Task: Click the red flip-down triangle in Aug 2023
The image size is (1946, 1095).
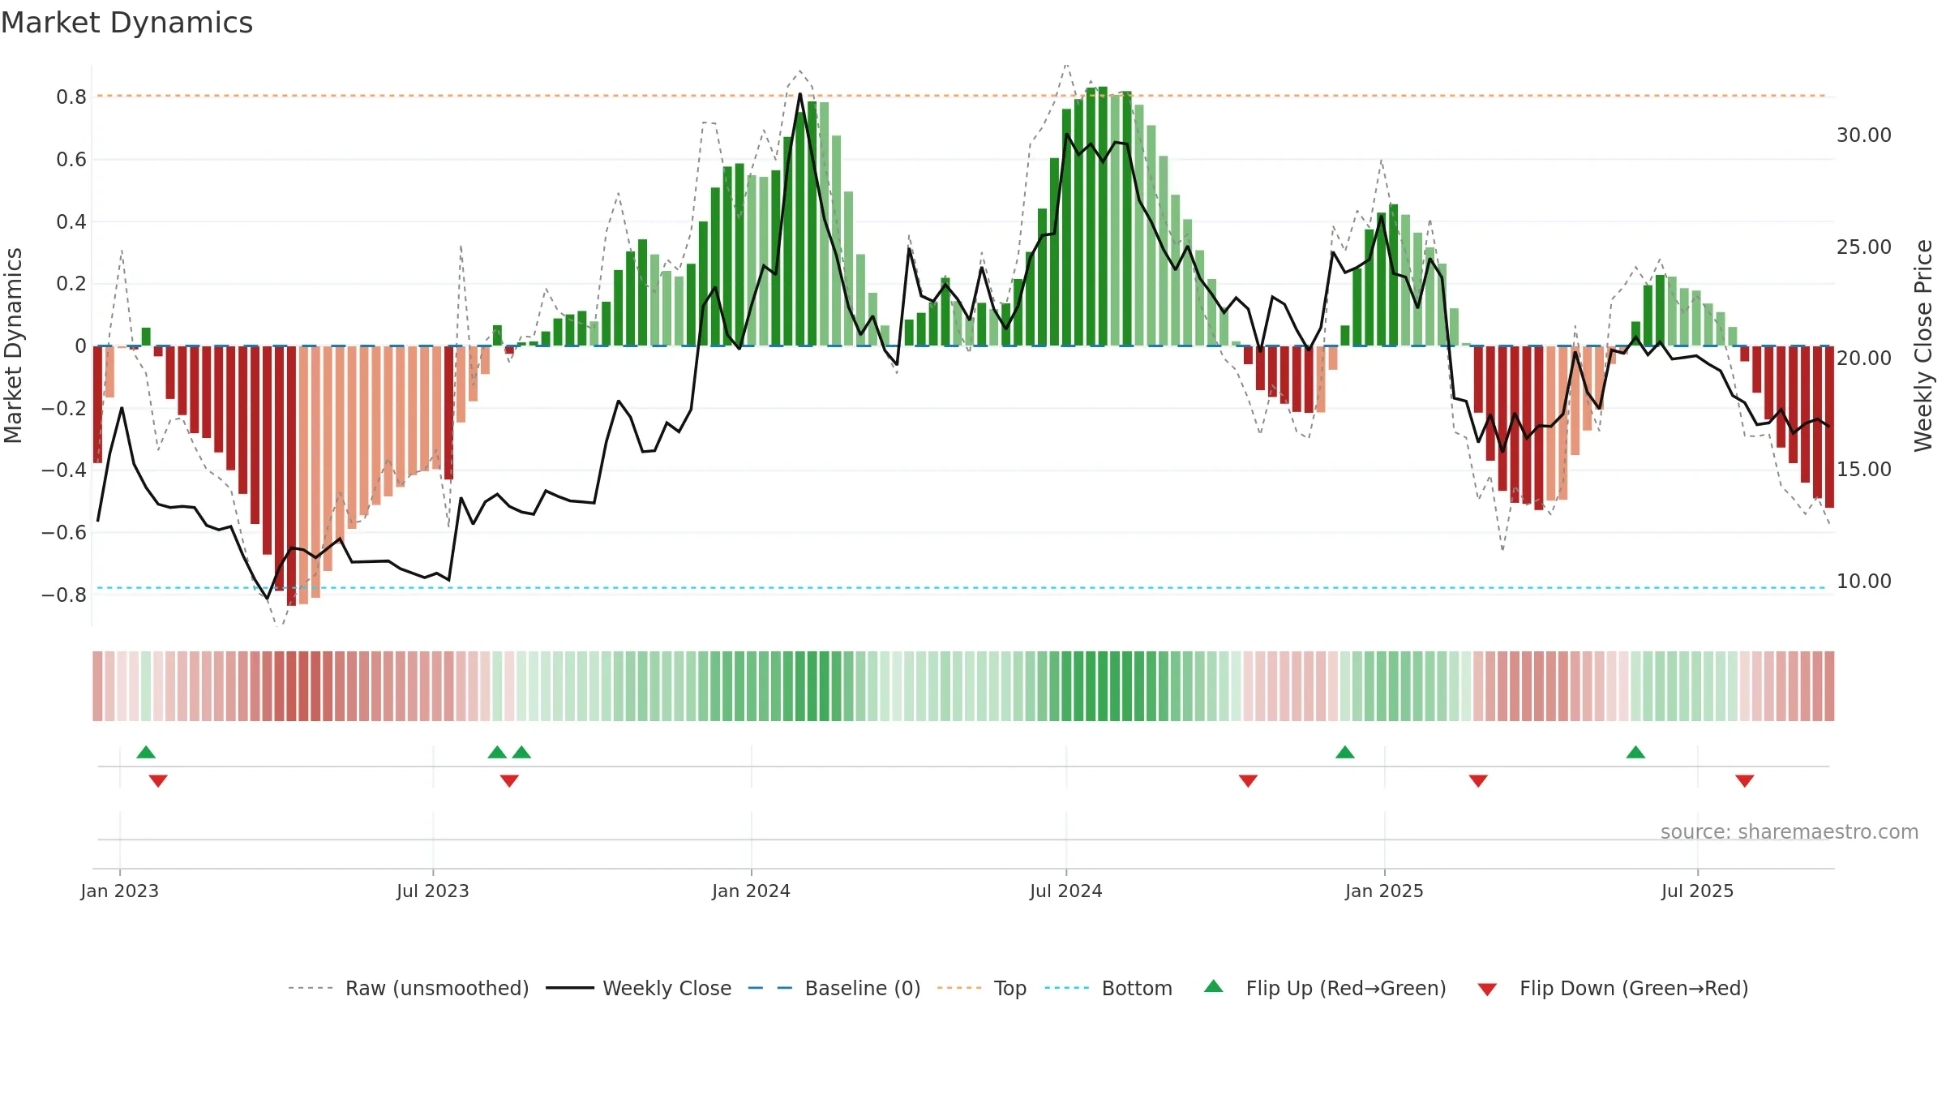Action: pyautogui.click(x=509, y=780)
